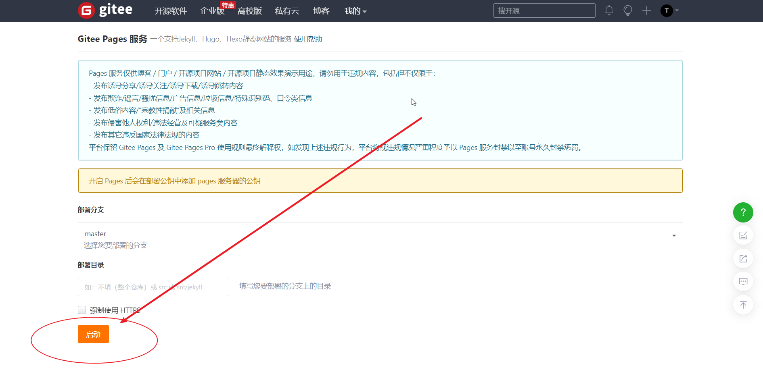Click the 选择您要部署的分支 hint text
The image size is (763, 370).
click(x=115, y=245)
